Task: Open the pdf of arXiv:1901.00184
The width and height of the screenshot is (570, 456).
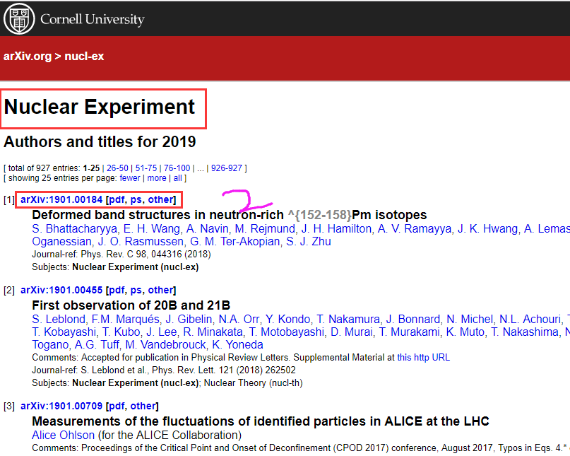Action: 116,199
